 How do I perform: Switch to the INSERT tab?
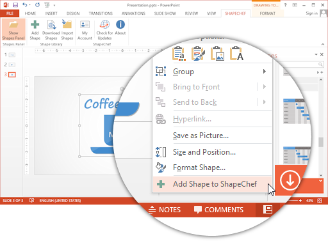[51, 13]
